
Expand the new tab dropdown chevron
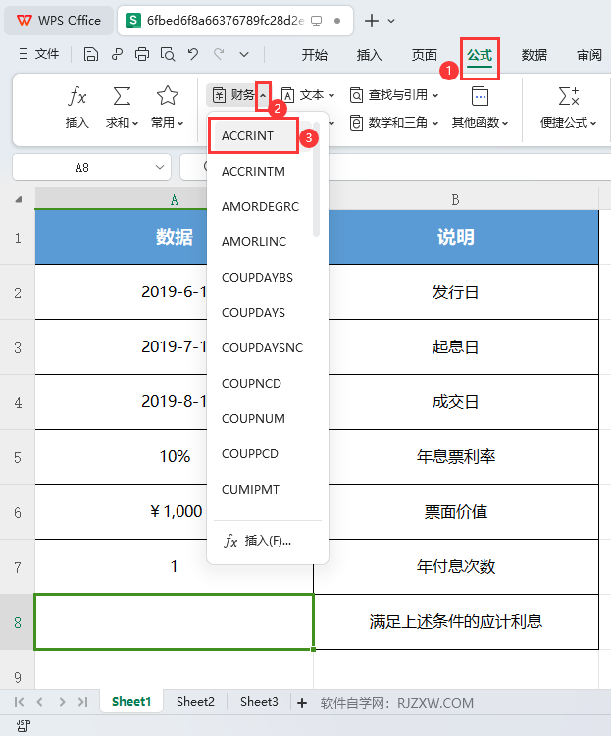(391, 21)
